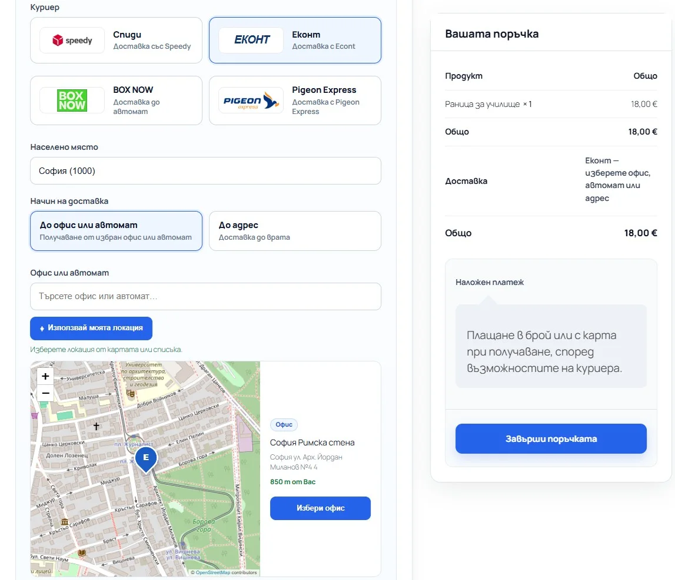This screenshot has height=580, width=675.
Task: Click Завърши поръчката button
Action: coord(551,438)
